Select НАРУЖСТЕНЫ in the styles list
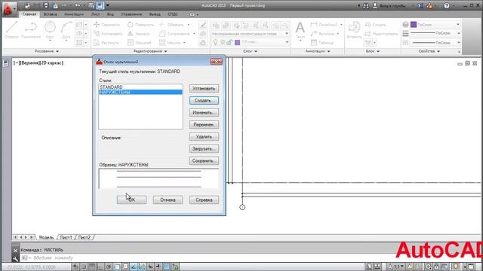This screenshot has height=271, width=483. pos(140,92)
